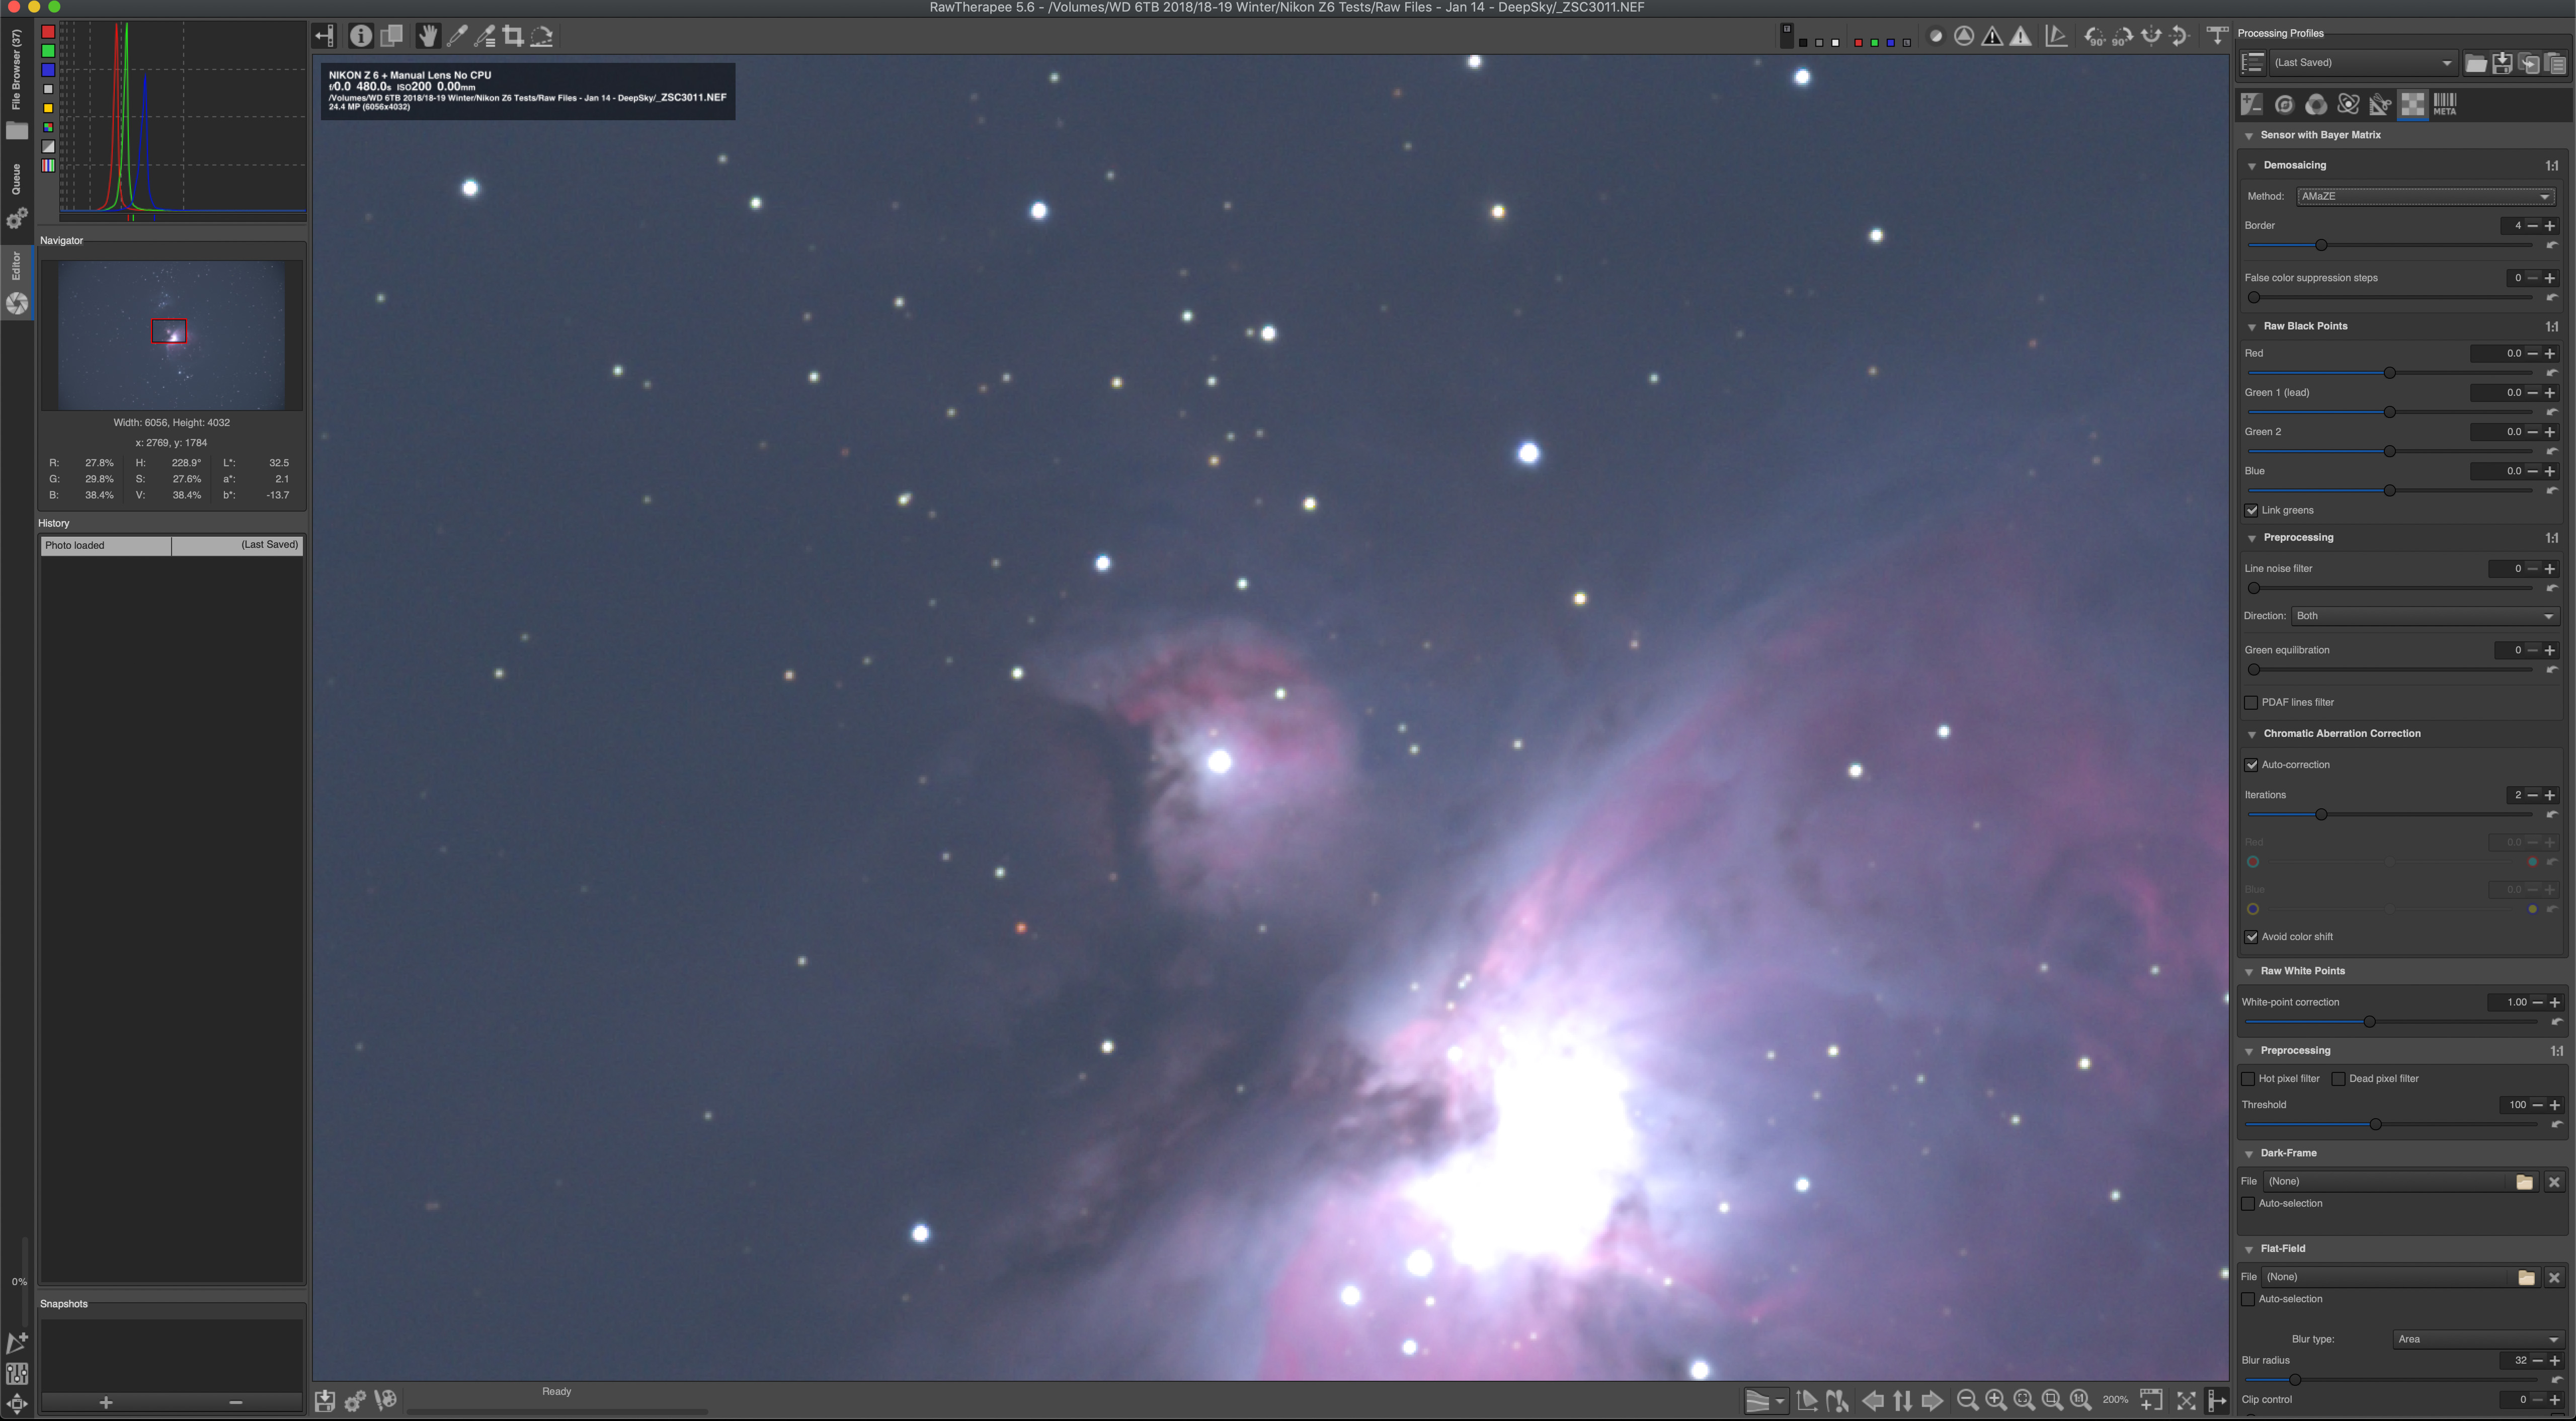Zoom in with the plus magnifier

[x=1995, y=1400]
